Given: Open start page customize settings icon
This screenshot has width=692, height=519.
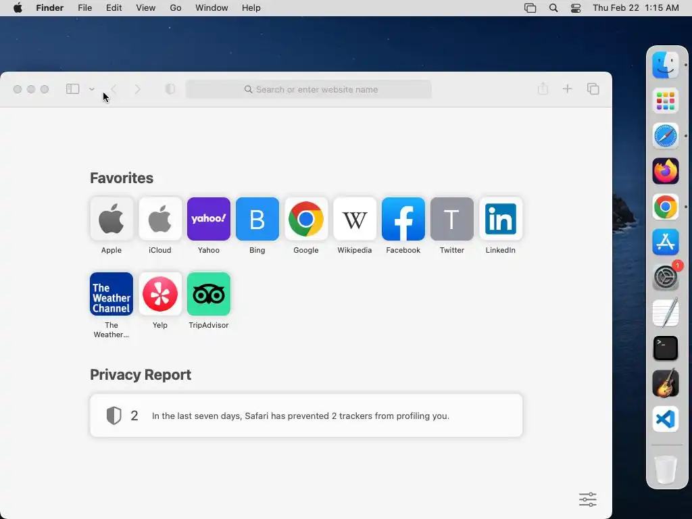Looking at the screenshot, I should click(587, 499).
